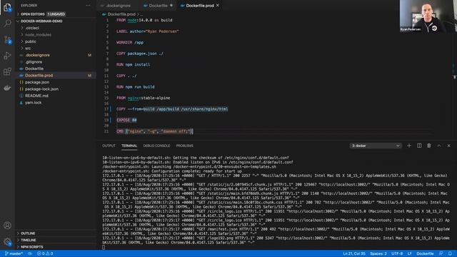
Task: Click the node link on line 1
Action: point(132,20)
